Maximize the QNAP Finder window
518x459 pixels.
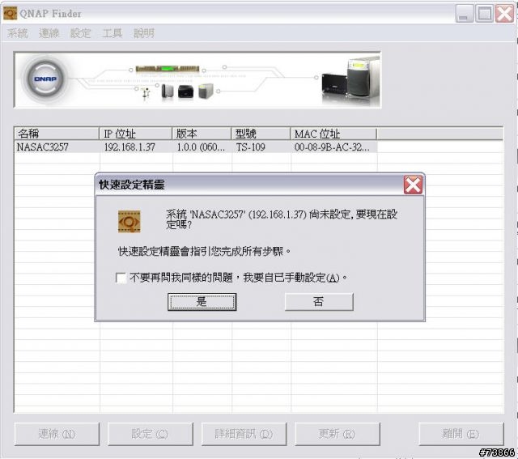pyautogui.click(x=484, y=14)
